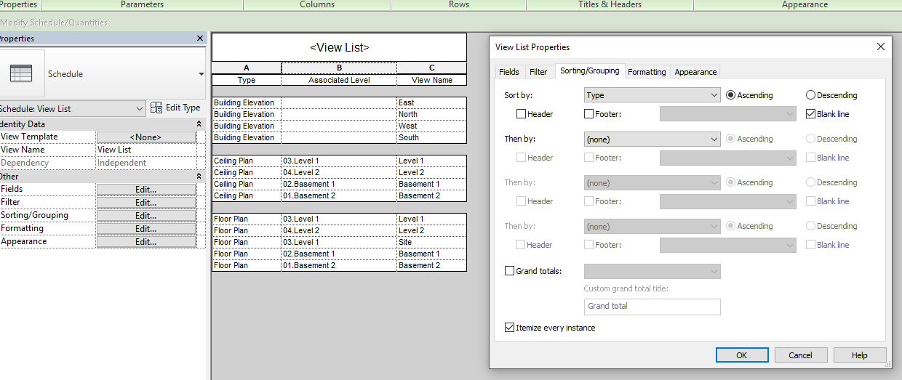Open the first Then by (none) dropdown

(652, 139)
